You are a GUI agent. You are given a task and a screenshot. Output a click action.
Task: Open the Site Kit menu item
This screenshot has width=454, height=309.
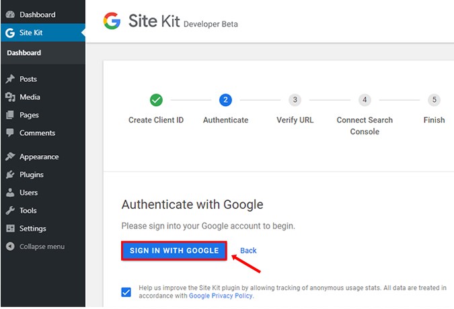point(43,33)
